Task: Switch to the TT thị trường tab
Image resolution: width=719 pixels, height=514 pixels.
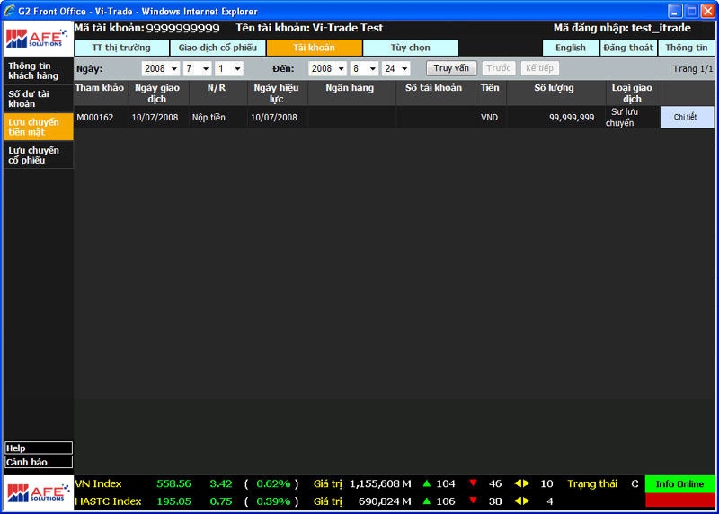Action: 121,48
